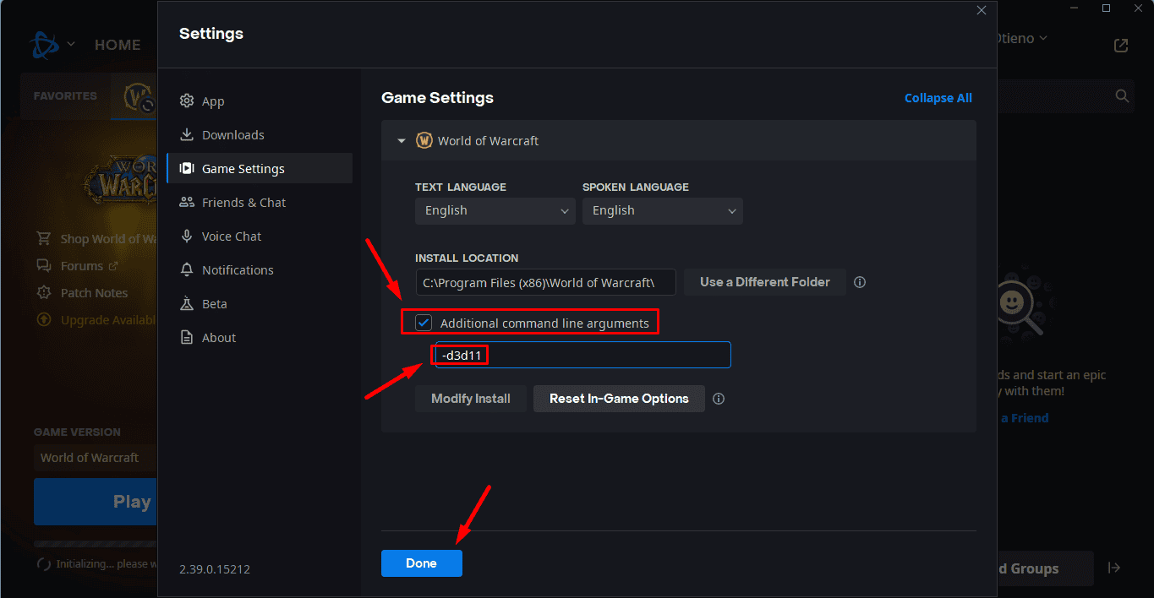Viewport: 1154px width, 598px height.
Task: Open the Spoken Language dropdown
Action: point(662,210)
